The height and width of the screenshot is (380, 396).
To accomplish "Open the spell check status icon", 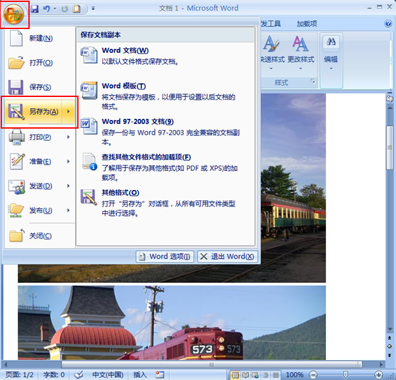I will [x=79, y=375].
